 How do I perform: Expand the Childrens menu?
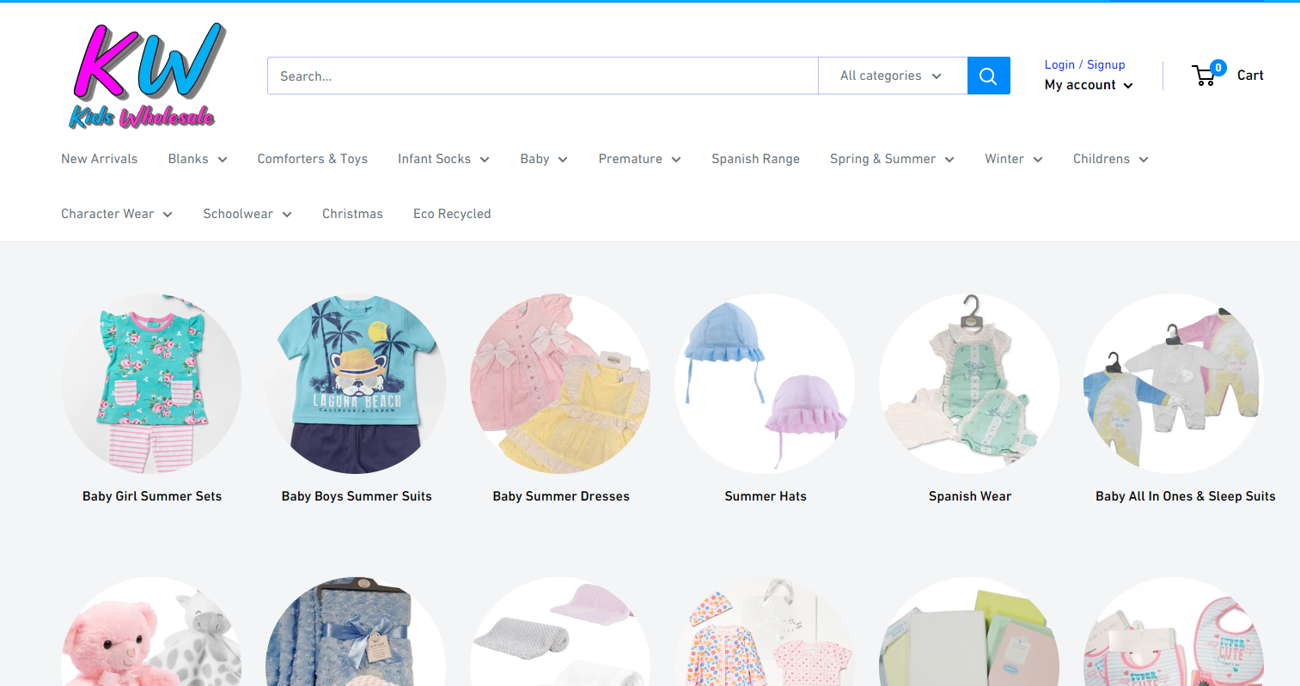click(1111, 159)
